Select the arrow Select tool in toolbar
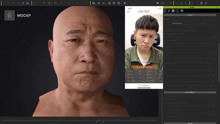The image size is (220, 124). [44, 3]
